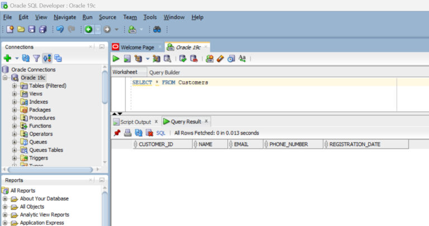
Task: Select the Triggers tree item
Action: click(39, 158)
